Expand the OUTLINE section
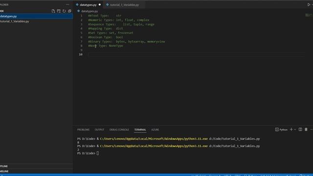The image size is (313, 176). [36, 166]
